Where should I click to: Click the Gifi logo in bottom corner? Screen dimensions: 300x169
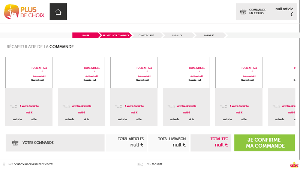(294, 164)
